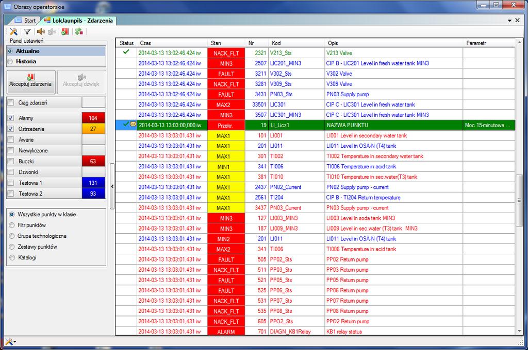Click the 'KB1 relay status' description

394,331
